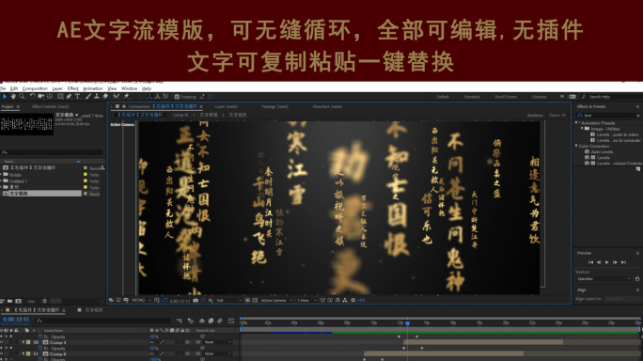643x361 pixels.
Task: Click the shy layers icon in timeline
Action: tap(202, 321)
